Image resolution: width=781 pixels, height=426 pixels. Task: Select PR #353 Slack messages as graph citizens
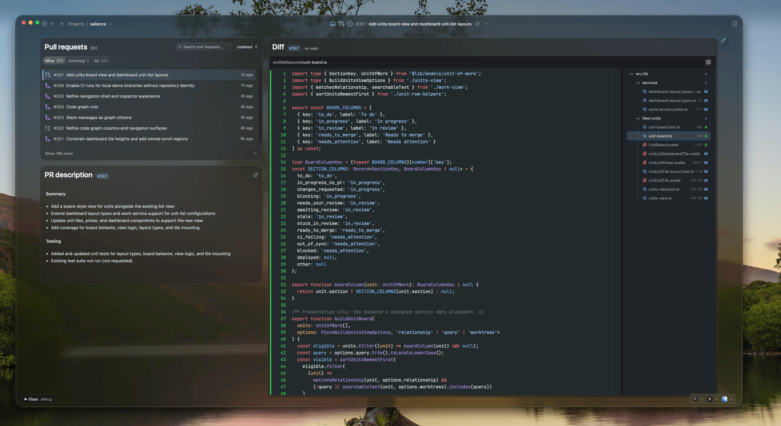pyautogui.click(x=149, y=118)
